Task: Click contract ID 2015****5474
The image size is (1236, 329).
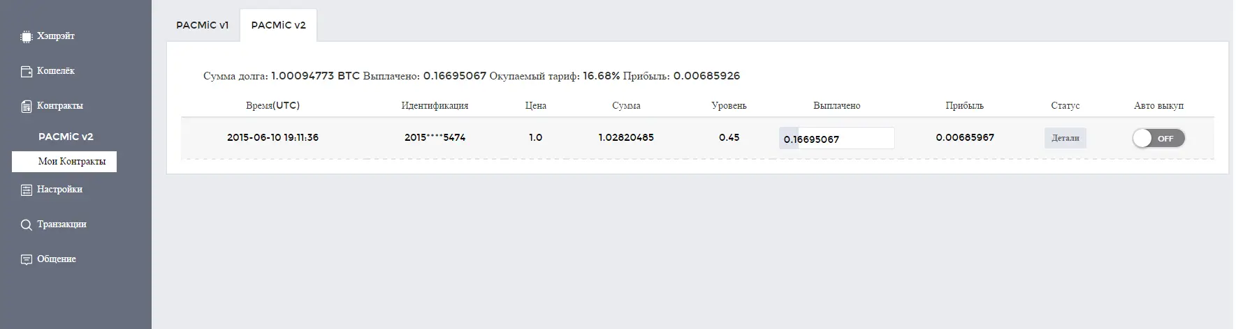Action: (435, 137)
